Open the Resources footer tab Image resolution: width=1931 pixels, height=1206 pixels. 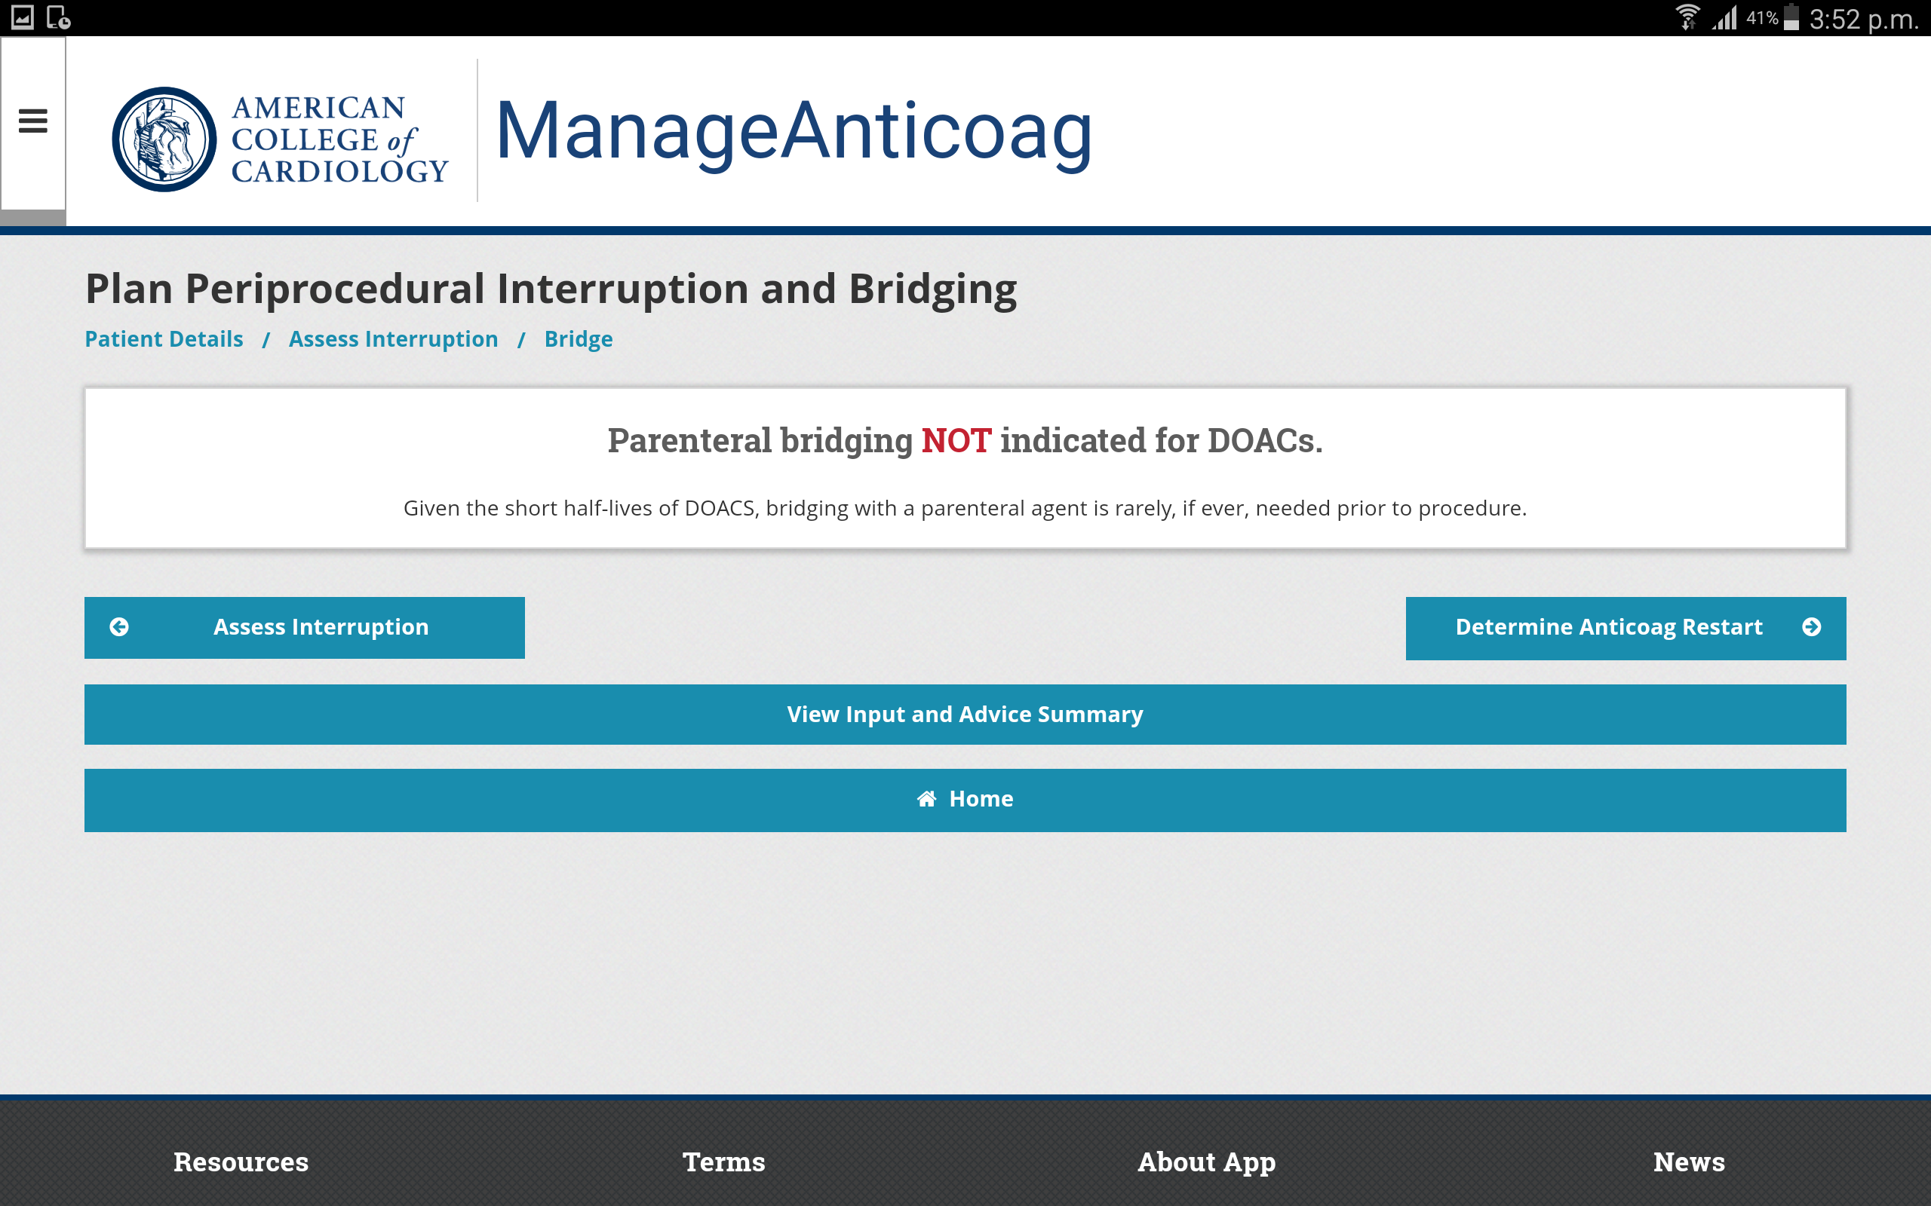point(241,1162)
